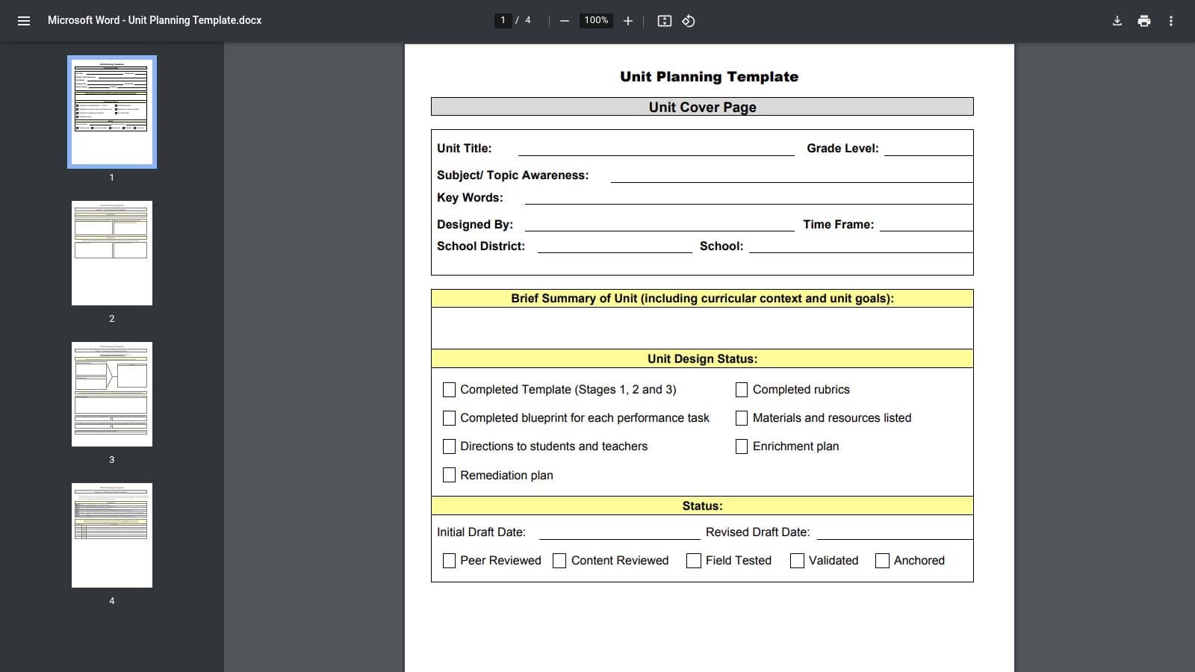Screen dimensions: 1195x672
Task: Zoom out on the document
Action: point(563,20)
